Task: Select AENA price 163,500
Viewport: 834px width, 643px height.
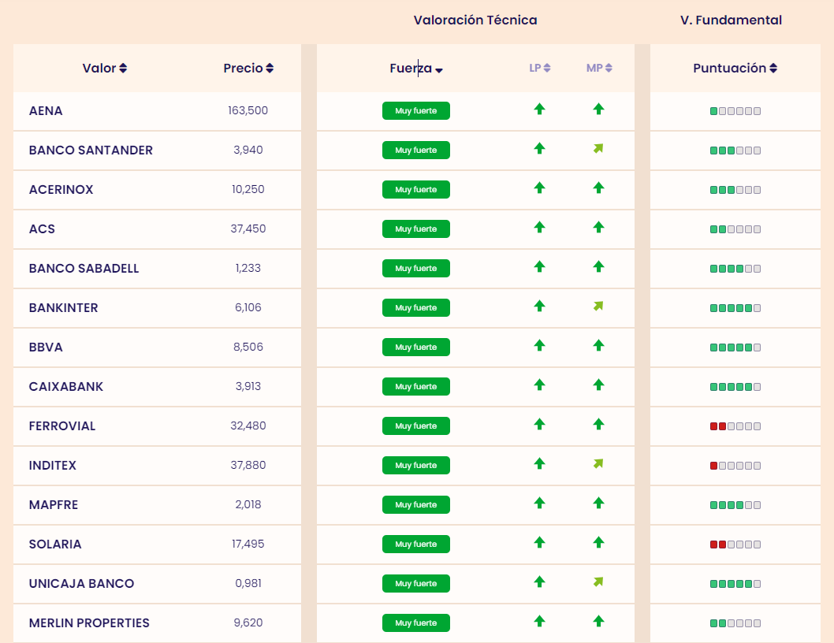Action: (x=248, y=110)
